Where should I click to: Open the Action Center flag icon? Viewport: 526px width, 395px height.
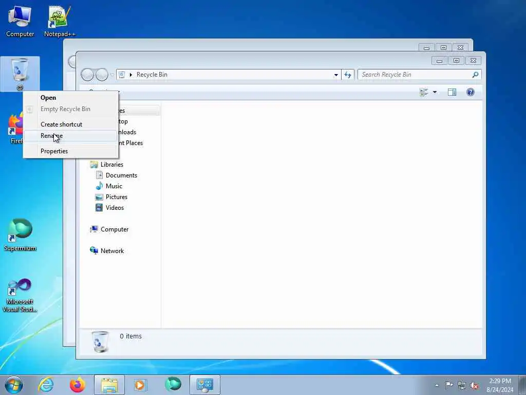tap(448, 385)
